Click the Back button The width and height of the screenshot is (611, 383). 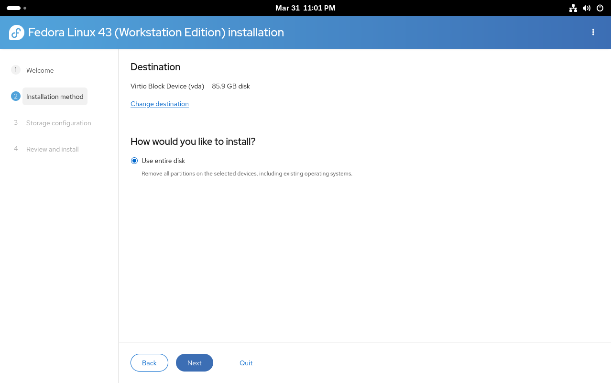coord(149,363)
